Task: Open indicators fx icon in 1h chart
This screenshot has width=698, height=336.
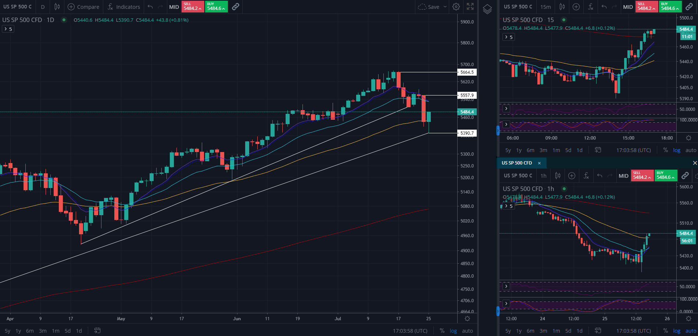Action: 586,176
